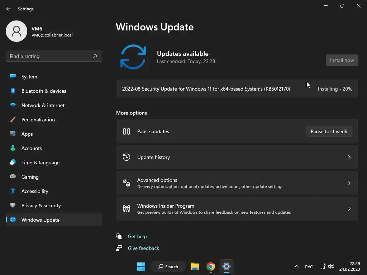Screen dimensions: 367x275
Task: Select Network & internet
Action: [54, 105]
